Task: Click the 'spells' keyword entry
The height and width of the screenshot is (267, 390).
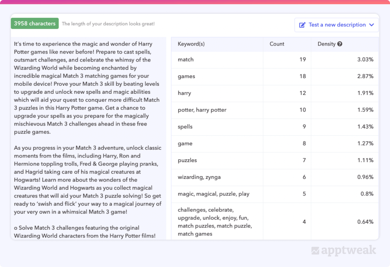Action: click(185, 127)
